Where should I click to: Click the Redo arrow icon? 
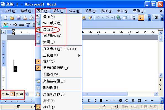(108, 18)
